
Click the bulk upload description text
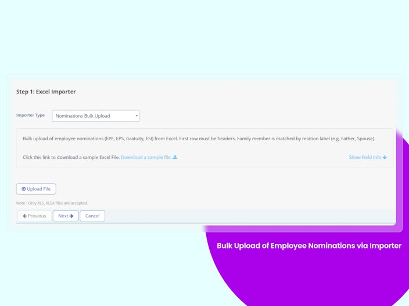(x=199, y=139)
